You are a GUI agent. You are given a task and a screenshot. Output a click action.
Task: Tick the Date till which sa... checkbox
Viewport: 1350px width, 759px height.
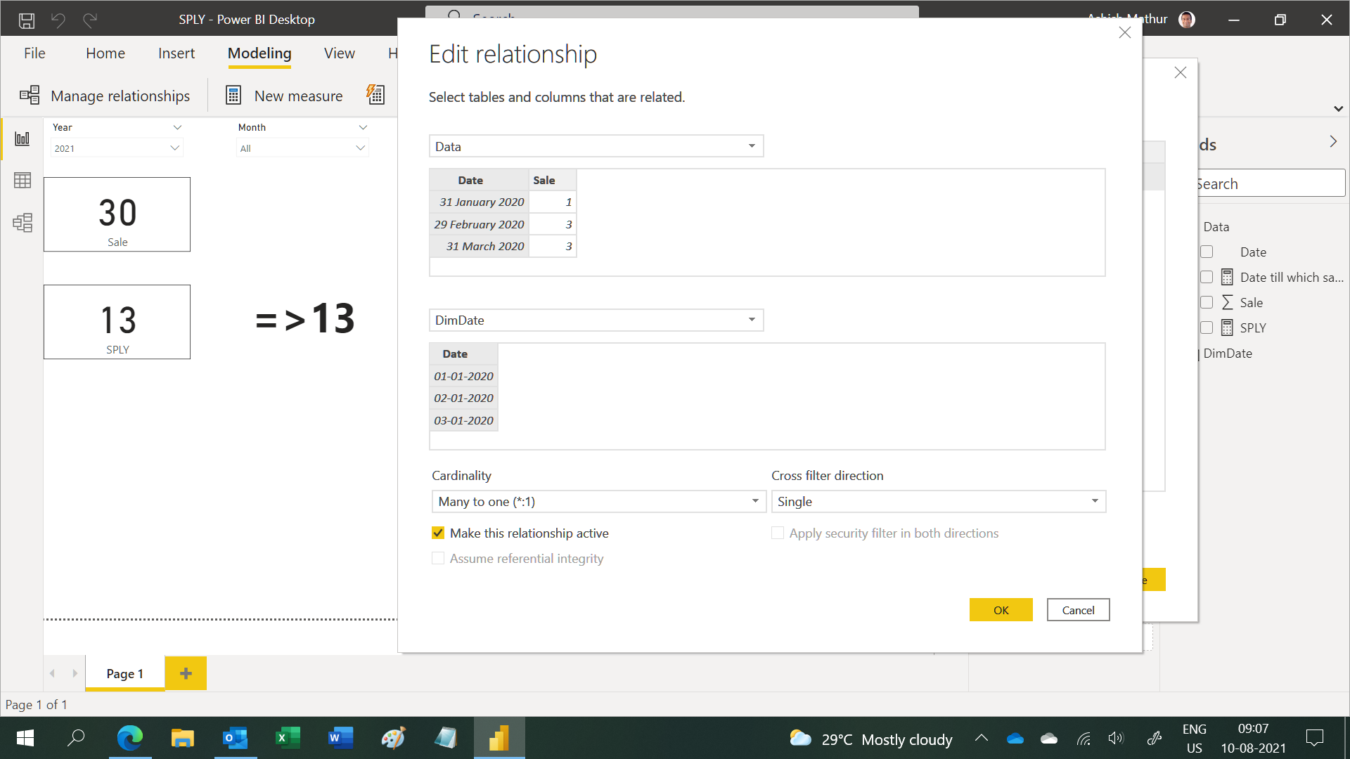[x=1207, y=277]
